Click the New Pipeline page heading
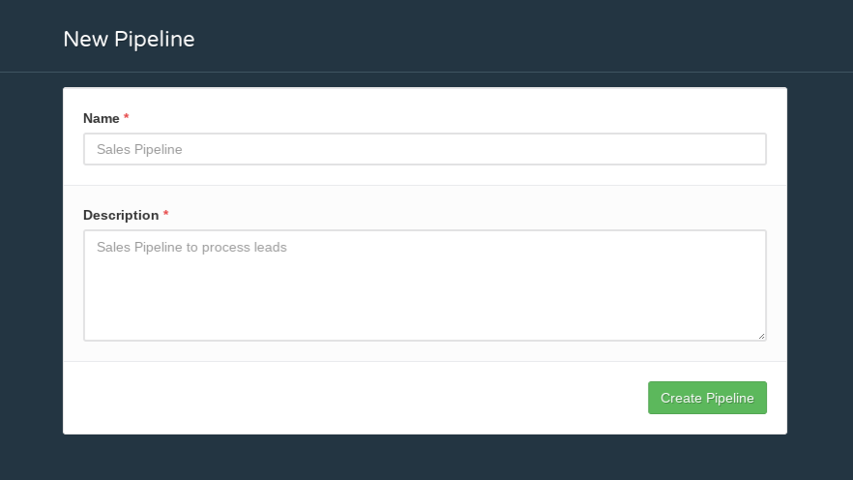This screenshot has width=853, height=480. (x=129, y=39)
